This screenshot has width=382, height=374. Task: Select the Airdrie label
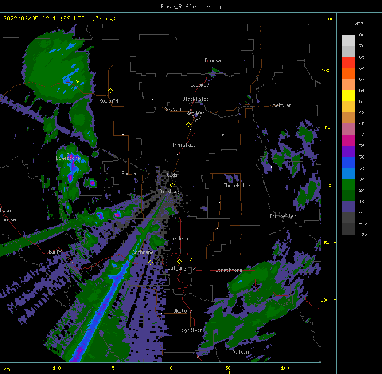pos(179,239)
